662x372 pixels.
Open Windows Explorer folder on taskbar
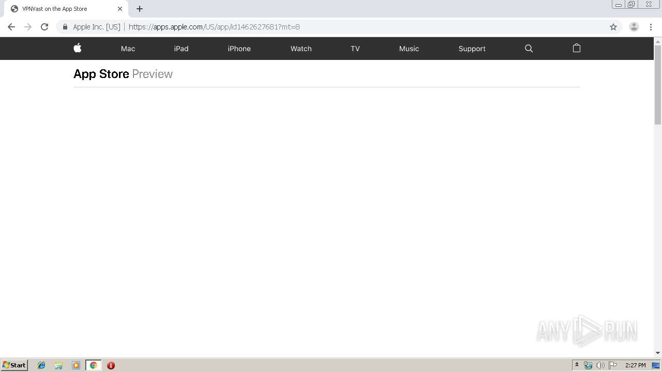pos(58,365)
